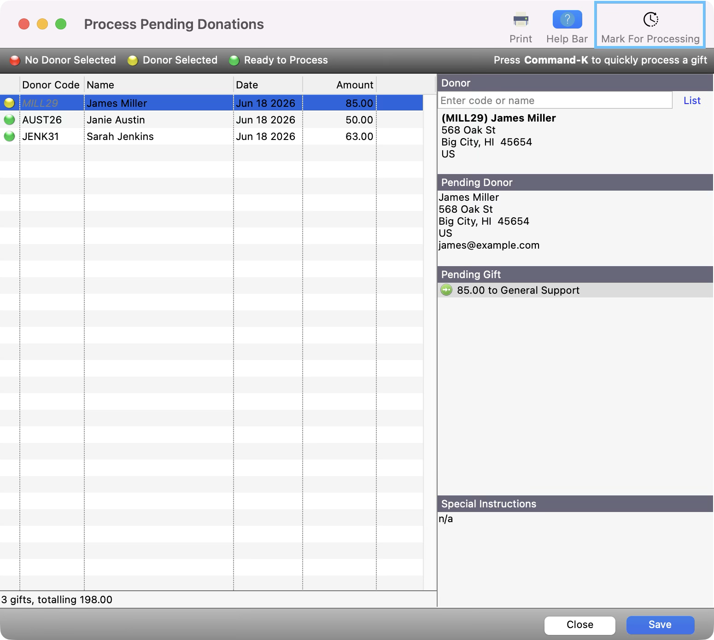Viewport: 714px width, 640px height.
Task: Click the Jun 18 2026 date for Janie Austin
Action: tap(266, 120)
